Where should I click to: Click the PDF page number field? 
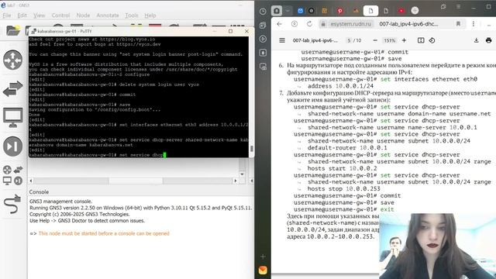point(349,40)
